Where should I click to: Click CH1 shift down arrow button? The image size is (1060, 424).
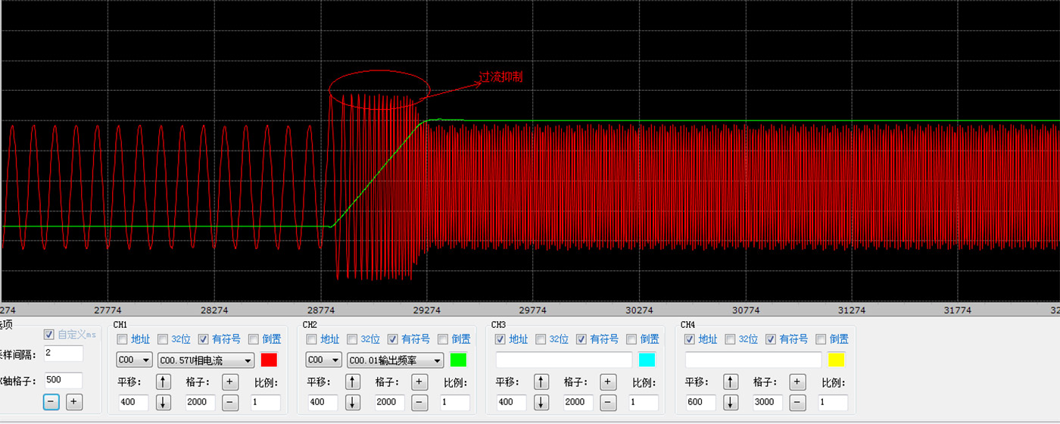pos(164,402)
